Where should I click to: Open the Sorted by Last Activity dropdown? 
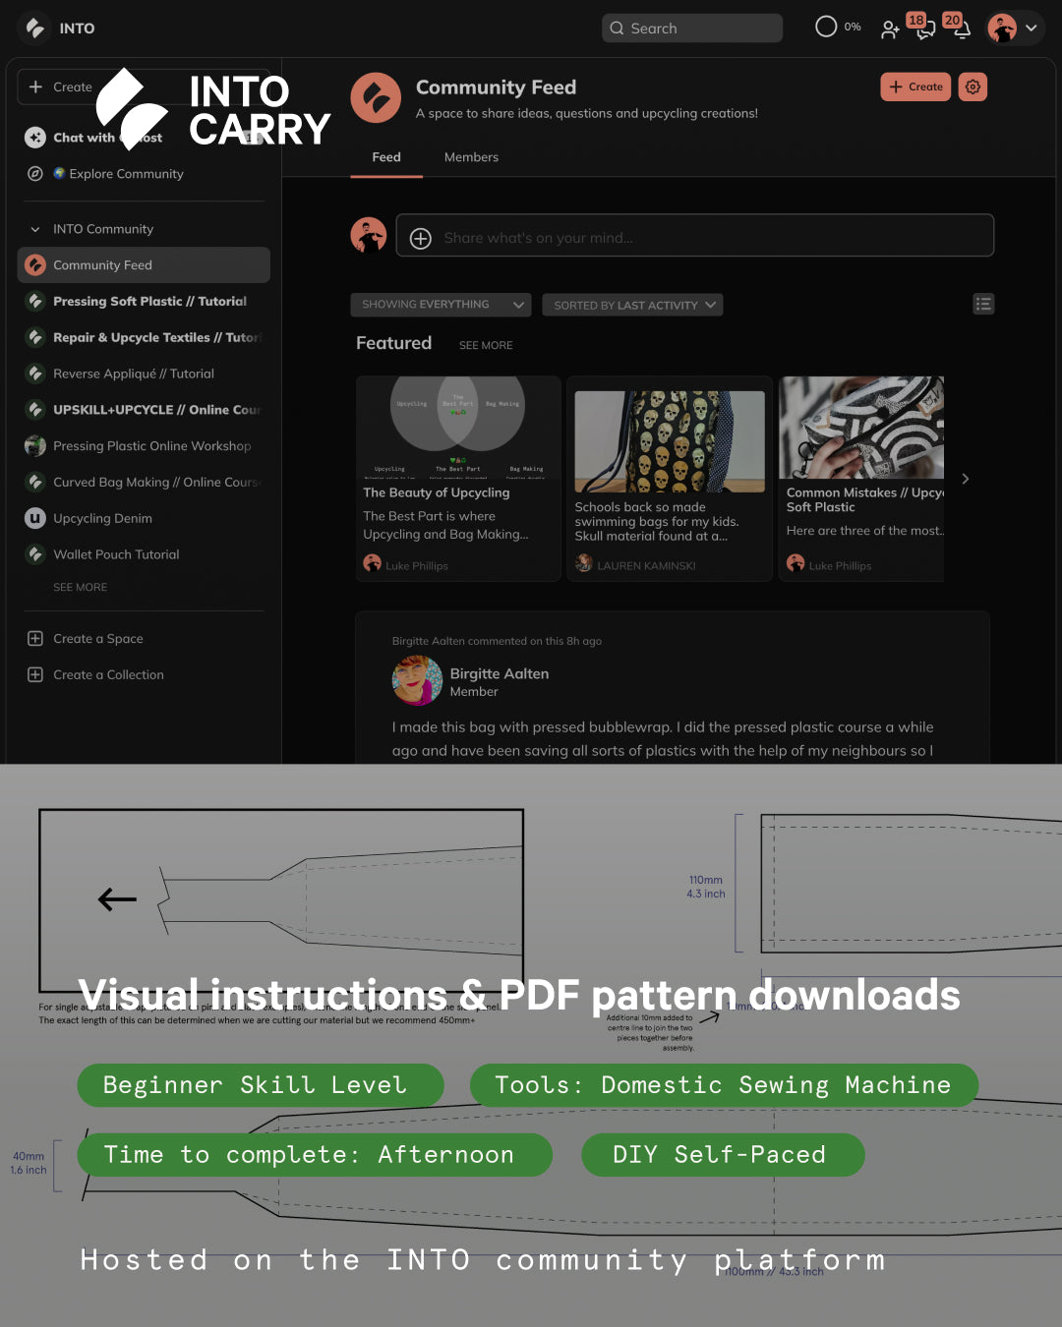coord(632,305)
